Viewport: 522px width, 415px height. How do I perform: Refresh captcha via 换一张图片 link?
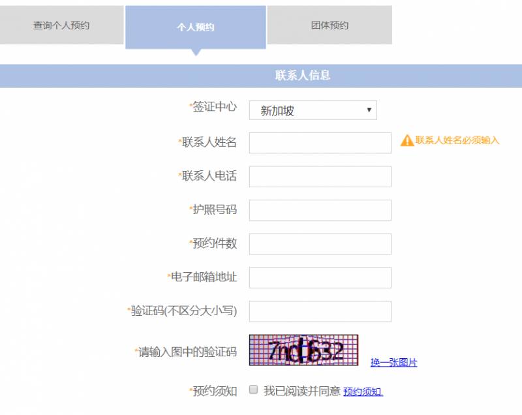(393, 363)
